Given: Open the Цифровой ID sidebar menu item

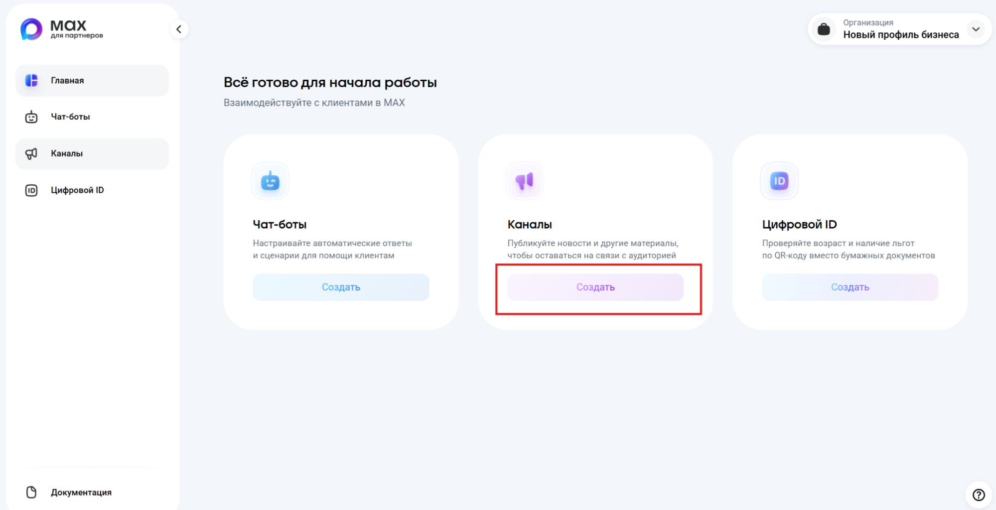Looking at the screenshot, I should click(77, 190).
